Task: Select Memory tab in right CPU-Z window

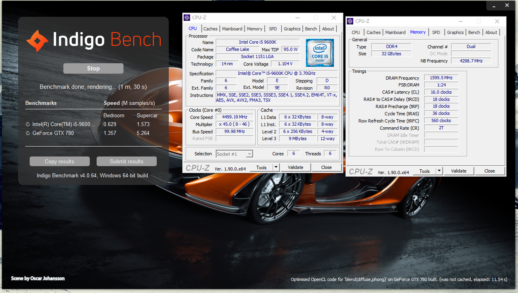Action: [418, 32]
